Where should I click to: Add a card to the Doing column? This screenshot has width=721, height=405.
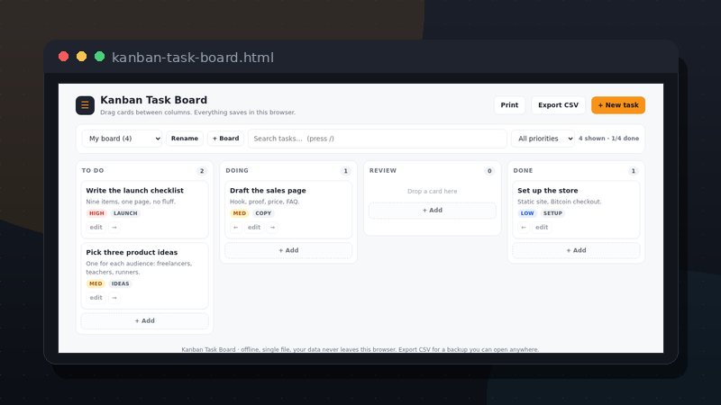pos(288,250)
